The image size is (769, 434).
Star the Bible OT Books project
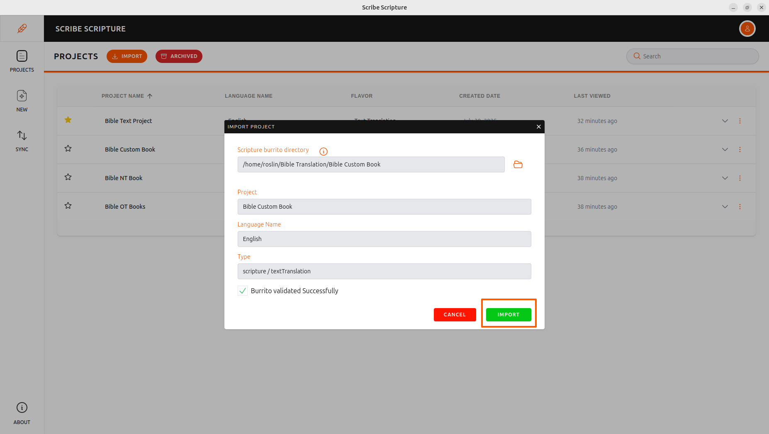click(x=68, y=206)
